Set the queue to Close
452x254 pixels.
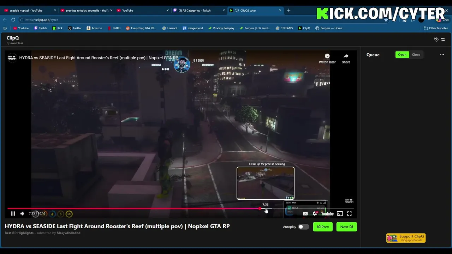tap(416, 54)
